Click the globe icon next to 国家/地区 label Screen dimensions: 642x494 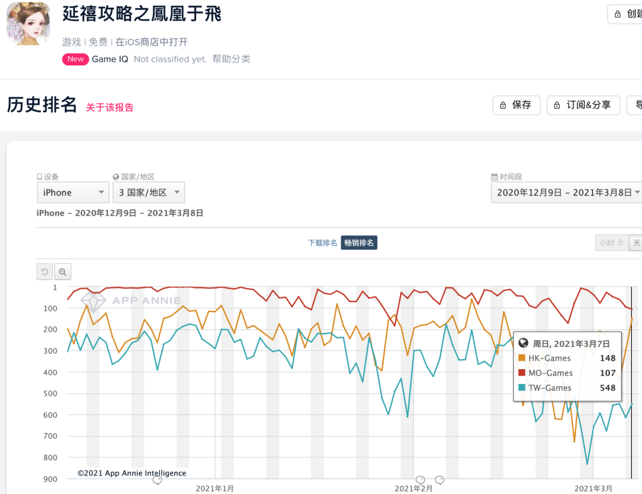116,177
